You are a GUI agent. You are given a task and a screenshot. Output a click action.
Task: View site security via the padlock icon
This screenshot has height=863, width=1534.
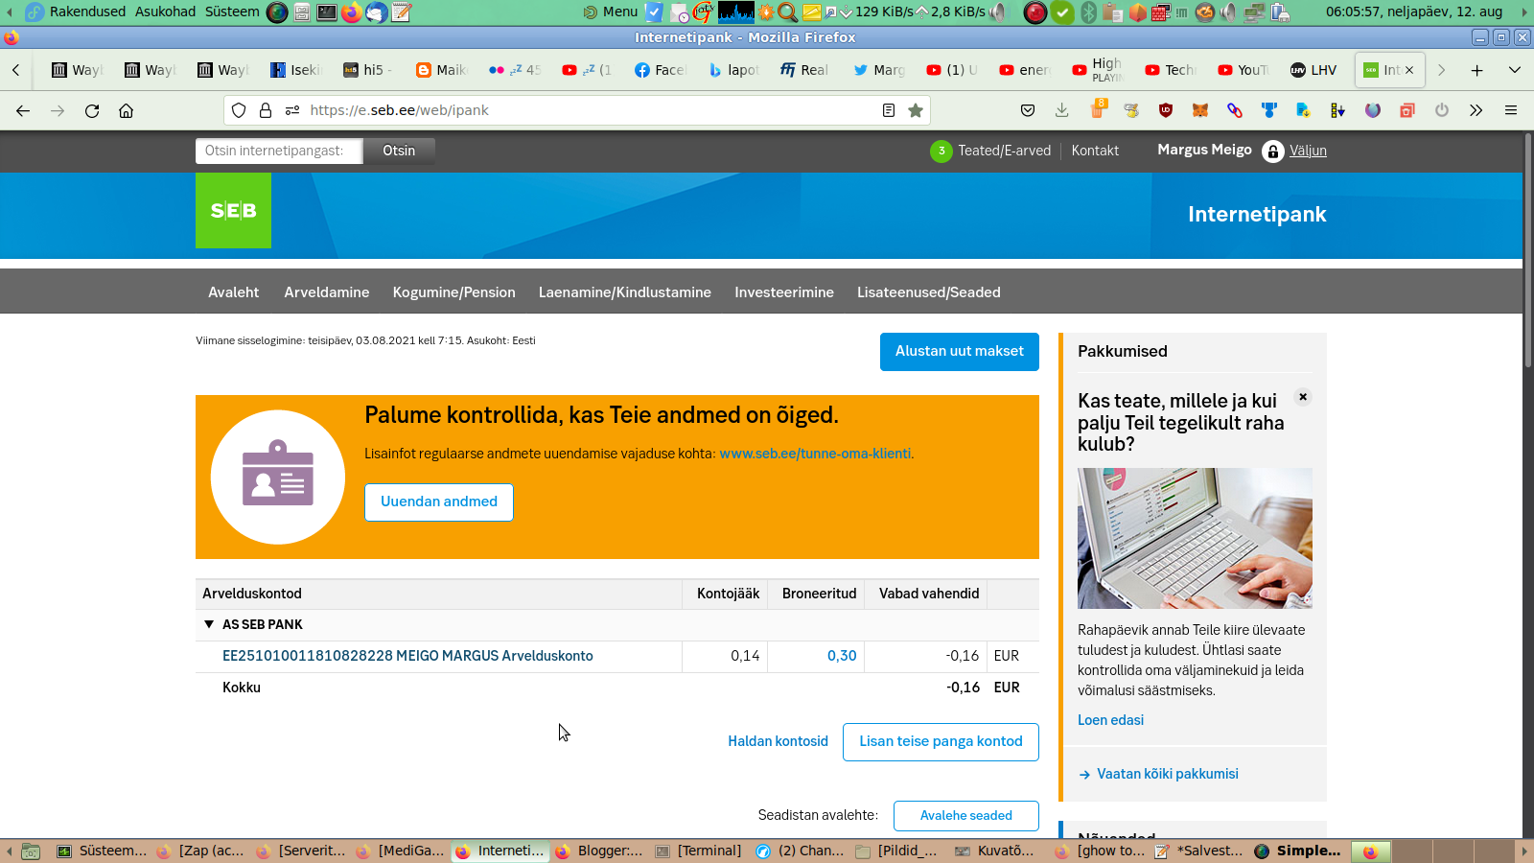[x=266, y=110]
